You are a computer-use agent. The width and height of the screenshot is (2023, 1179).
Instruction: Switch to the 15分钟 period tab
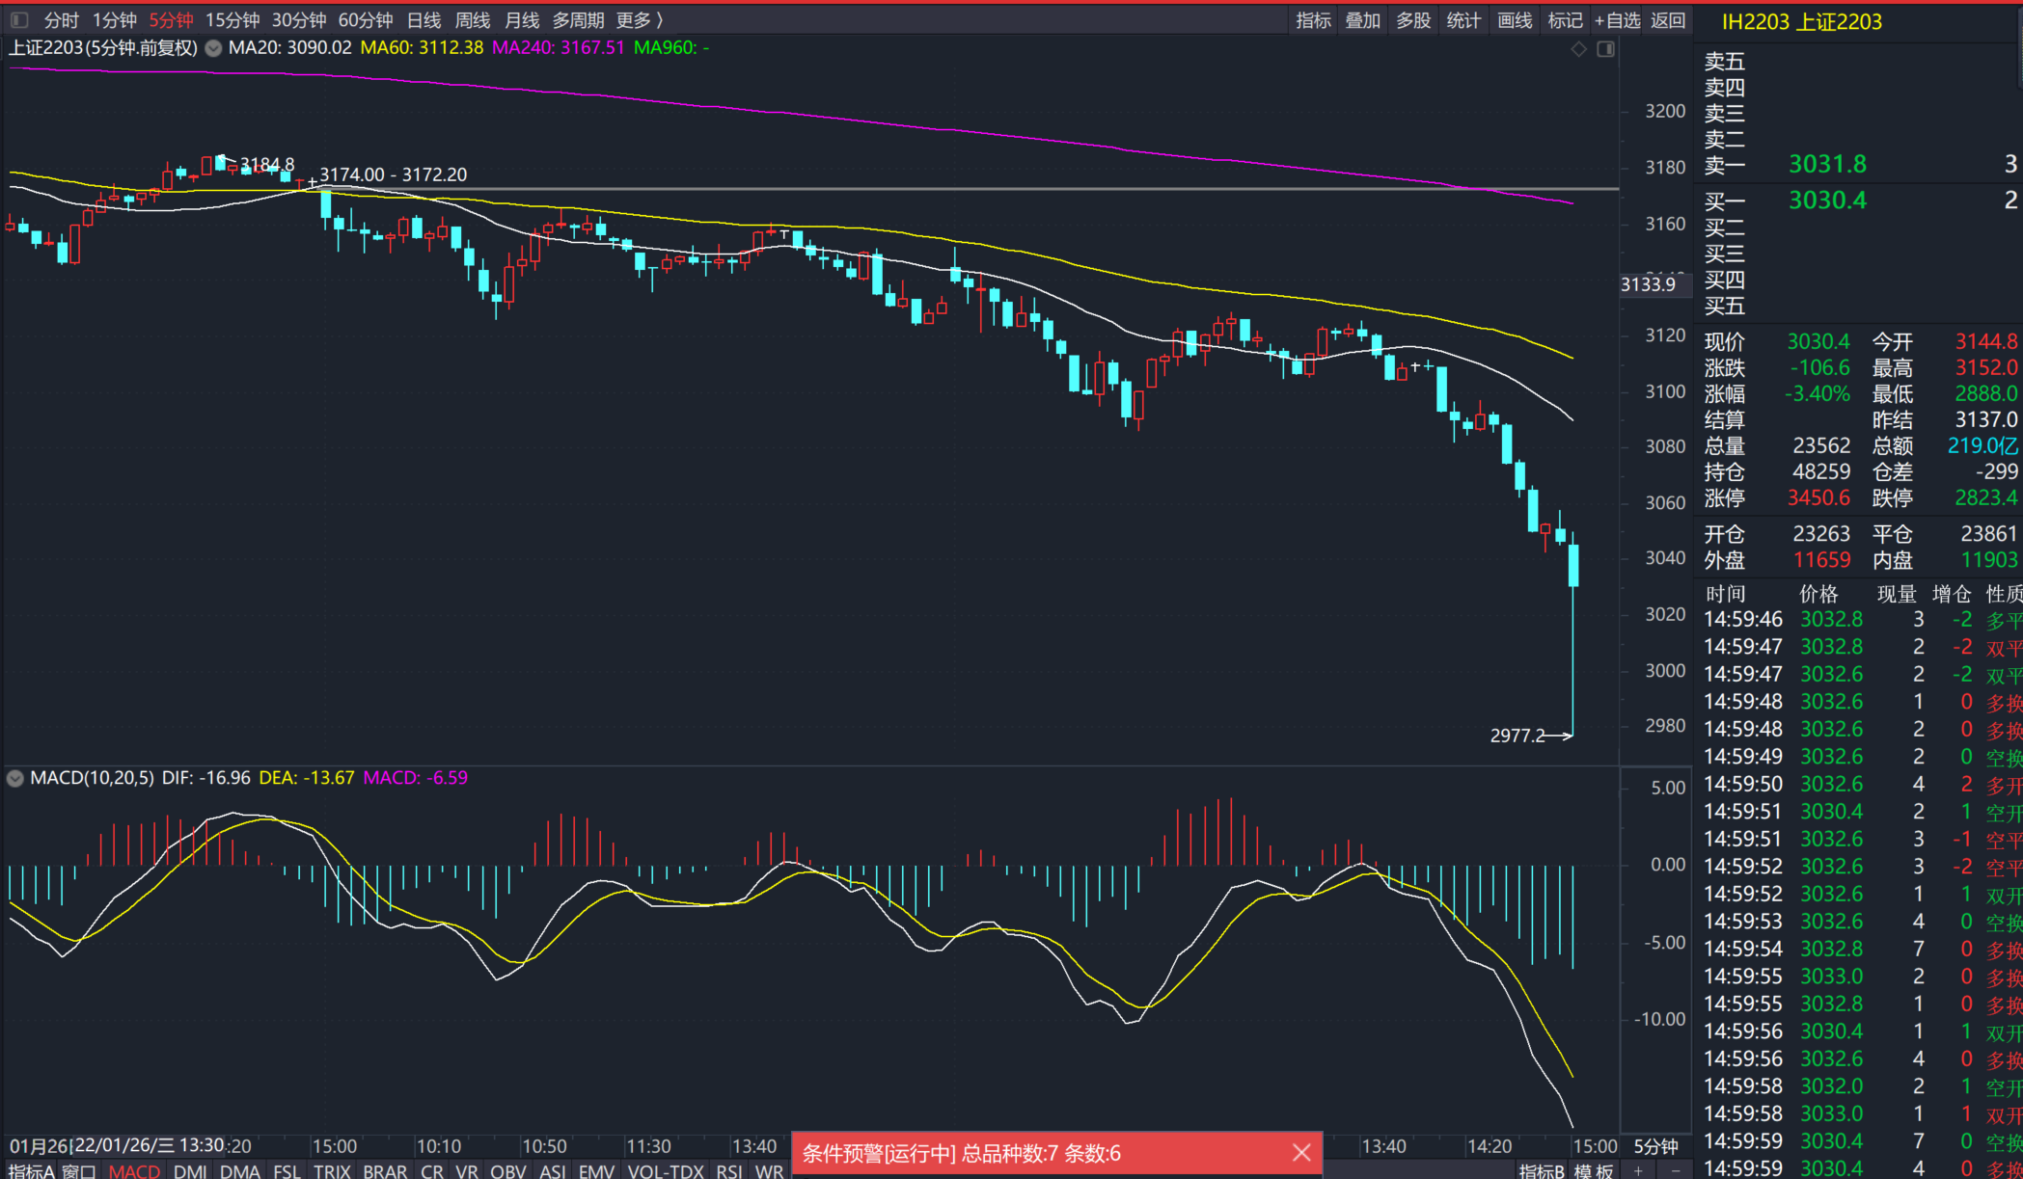232,20
